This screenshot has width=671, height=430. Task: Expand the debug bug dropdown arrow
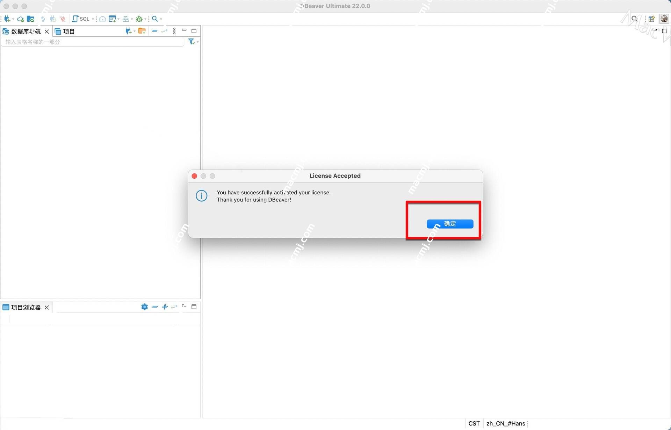point(145,19)
